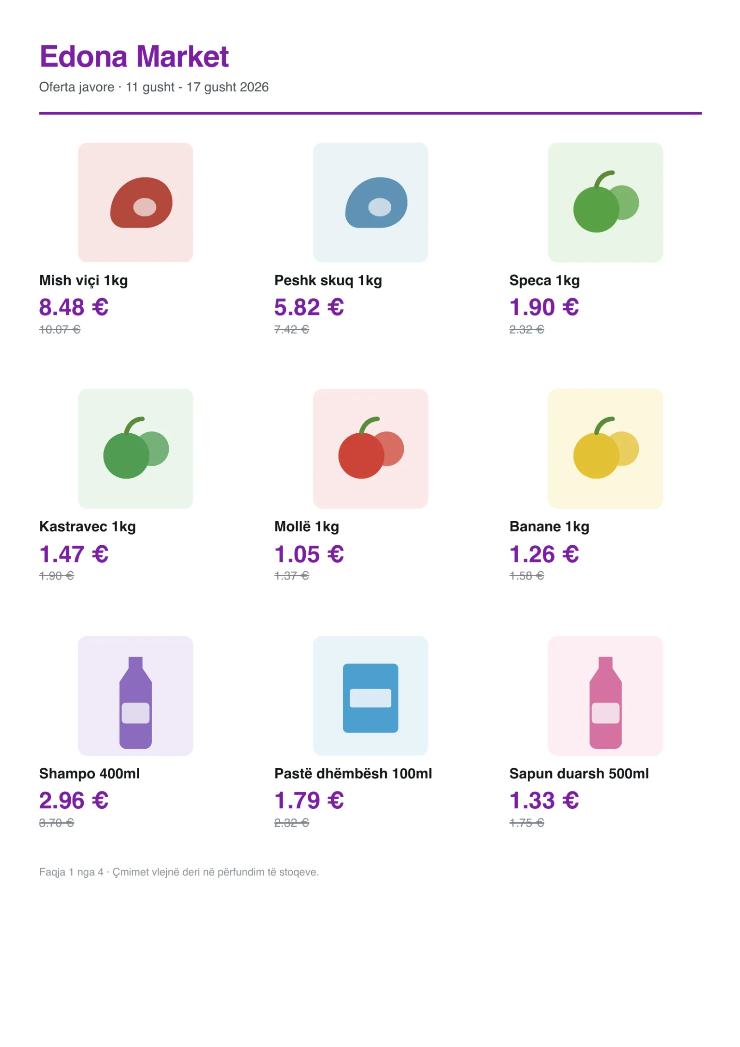Select the 1.26 € banana price
Screen dimensions: 740x1047
click(x=544, y=554)
